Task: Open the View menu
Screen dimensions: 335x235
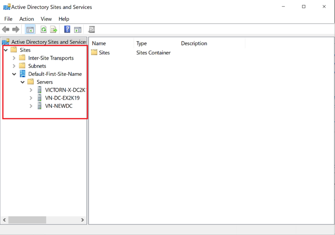Action: tap(46, 19)
